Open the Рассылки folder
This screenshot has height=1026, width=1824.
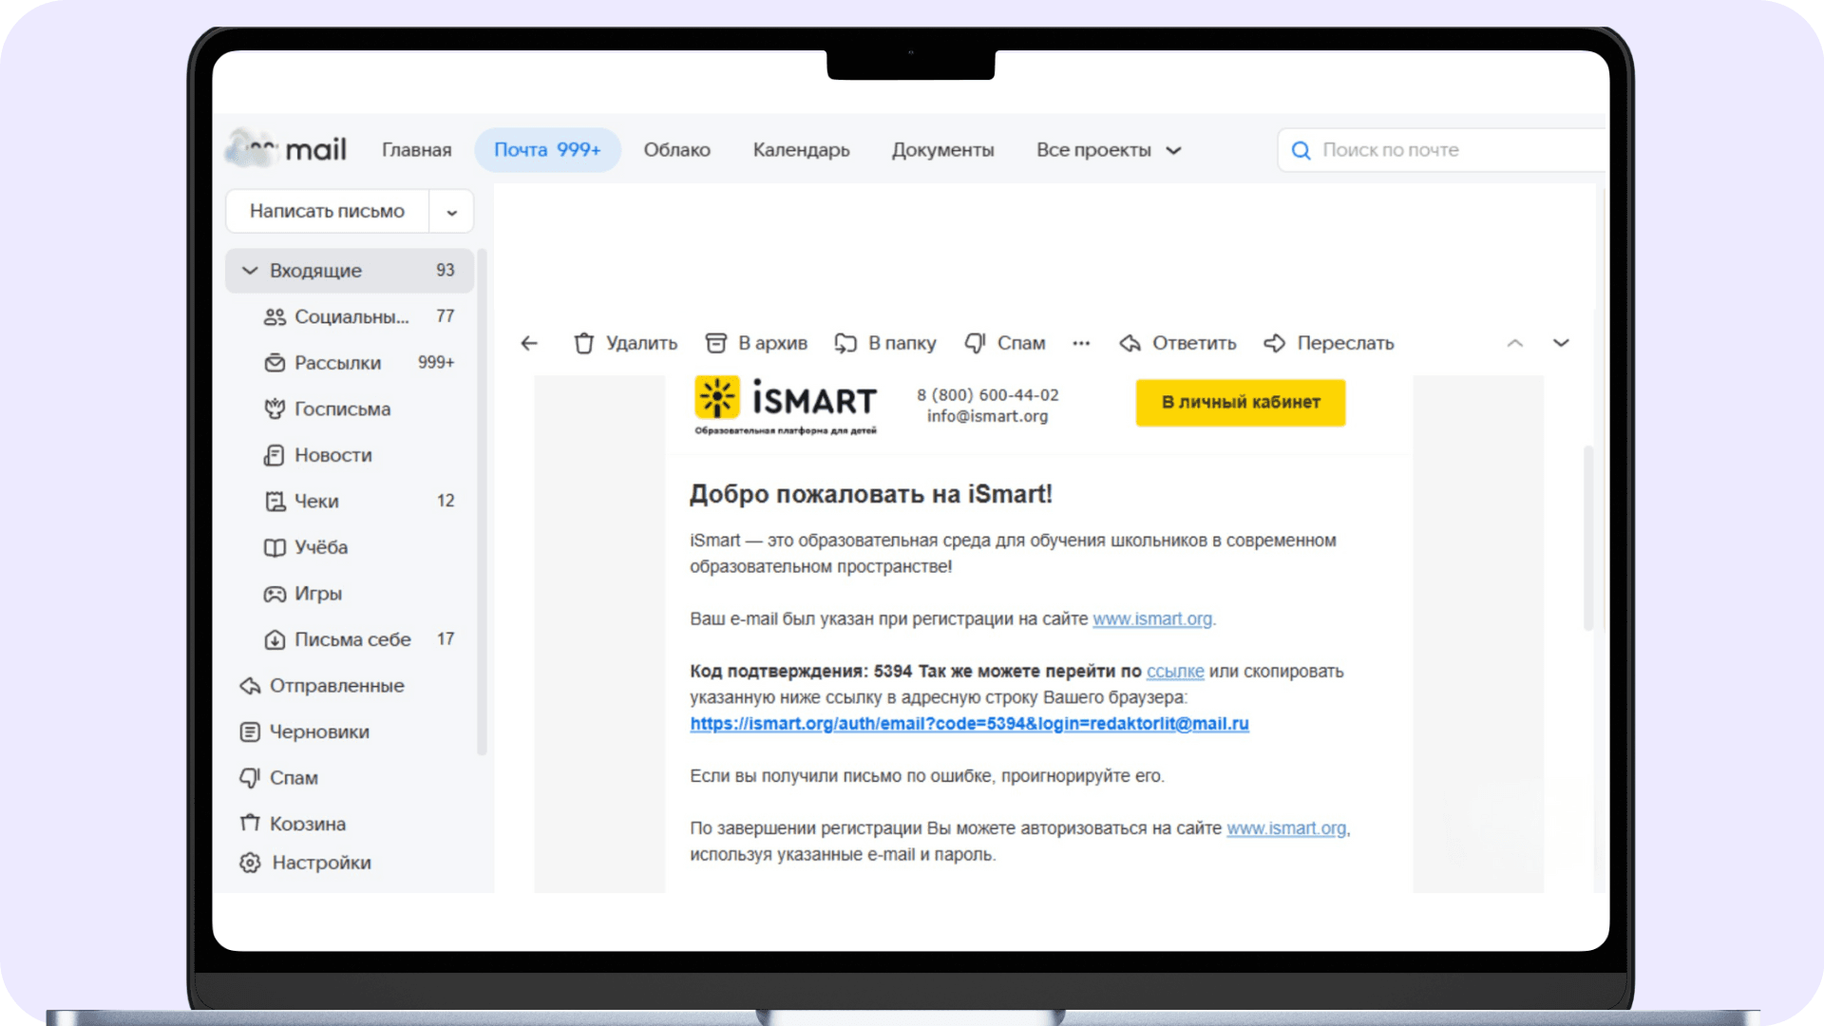pos(337,363)
